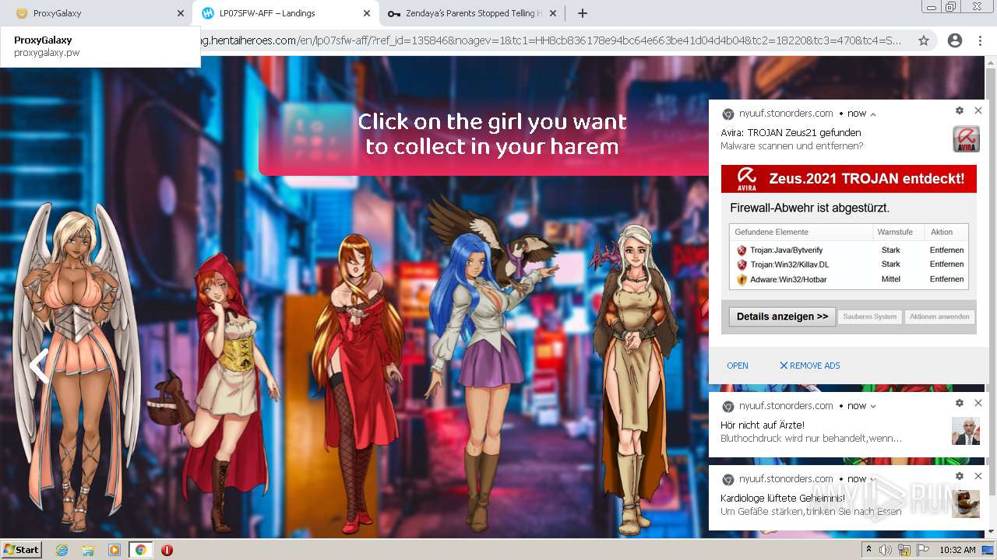Switch to the Zendaya's Parents tab
Viewport: 997px width, 560px height.
coord(472,13)
